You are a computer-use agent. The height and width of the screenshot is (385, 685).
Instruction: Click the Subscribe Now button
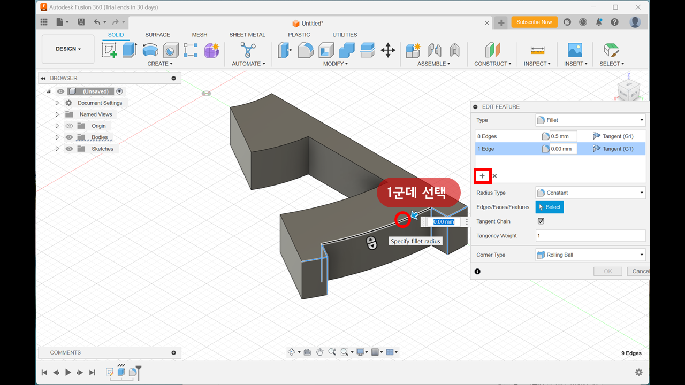tap(535, 22)
